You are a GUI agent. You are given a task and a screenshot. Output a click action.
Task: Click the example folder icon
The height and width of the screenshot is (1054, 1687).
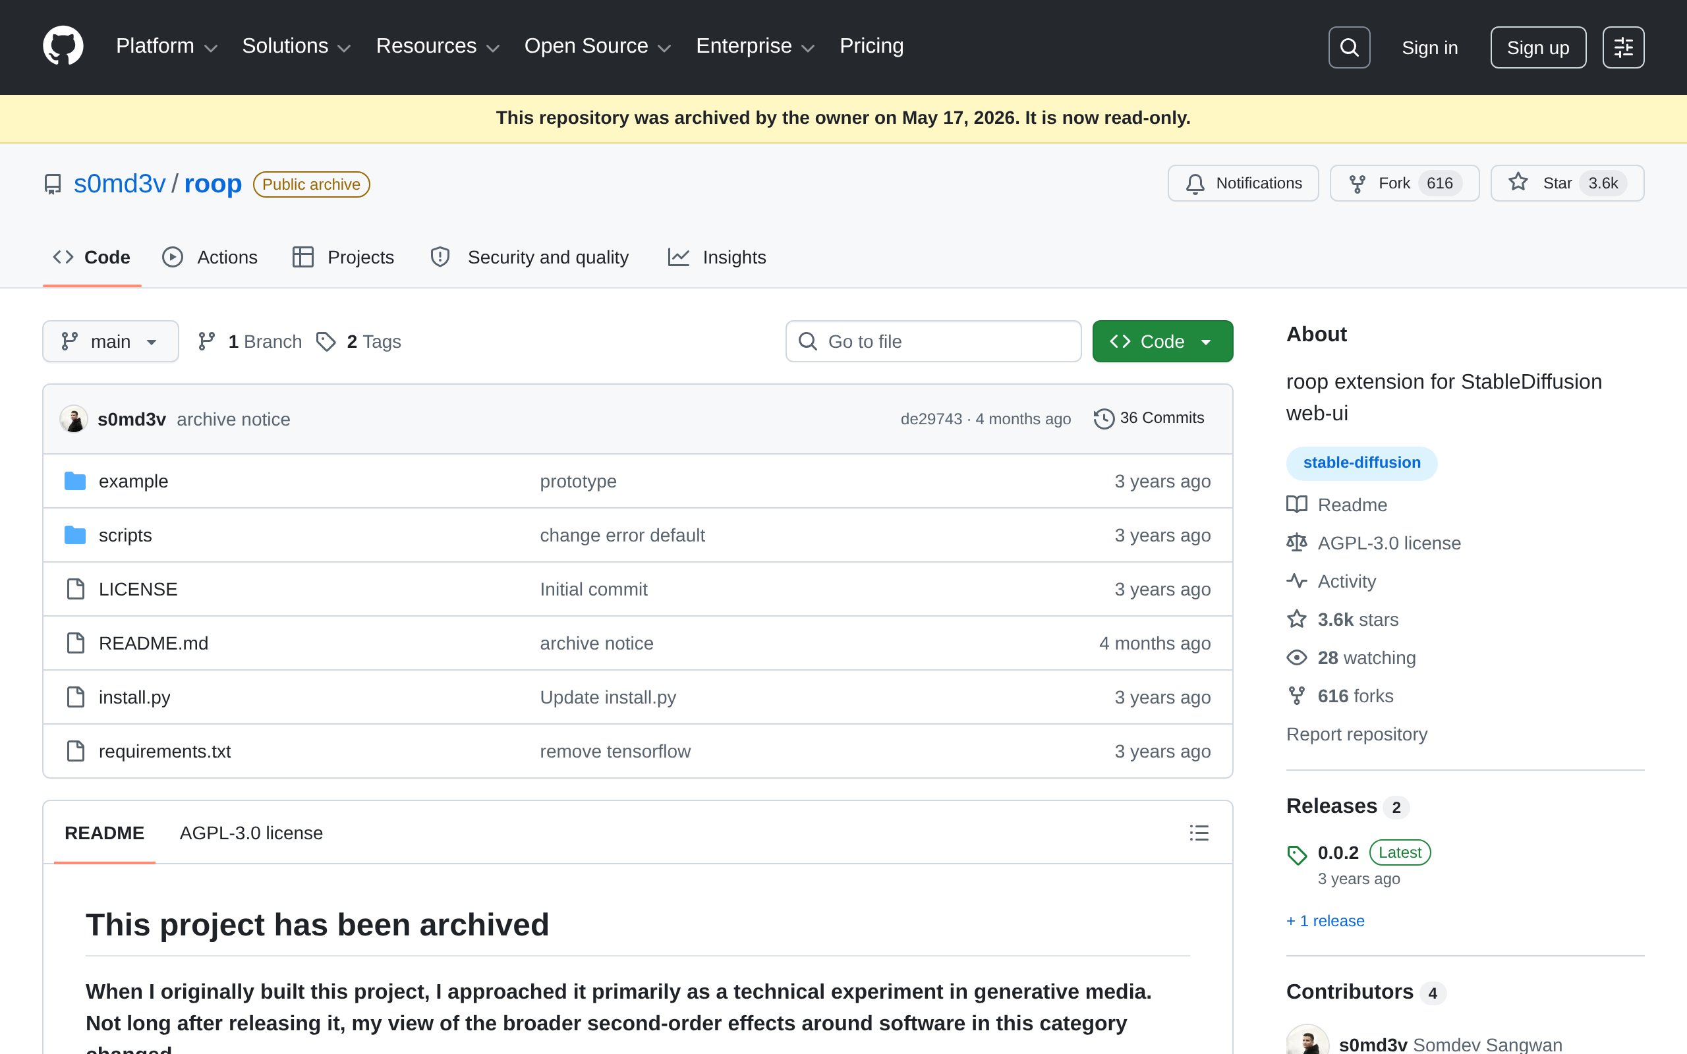coord(75,481)
